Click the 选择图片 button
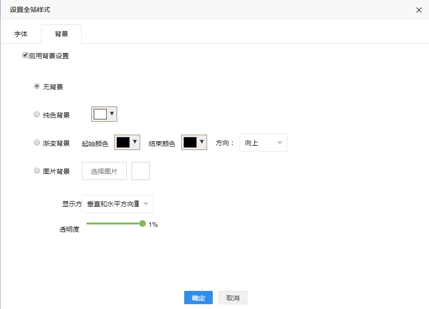The width and height of the screenshot is (429, 309). pos(104,171)
